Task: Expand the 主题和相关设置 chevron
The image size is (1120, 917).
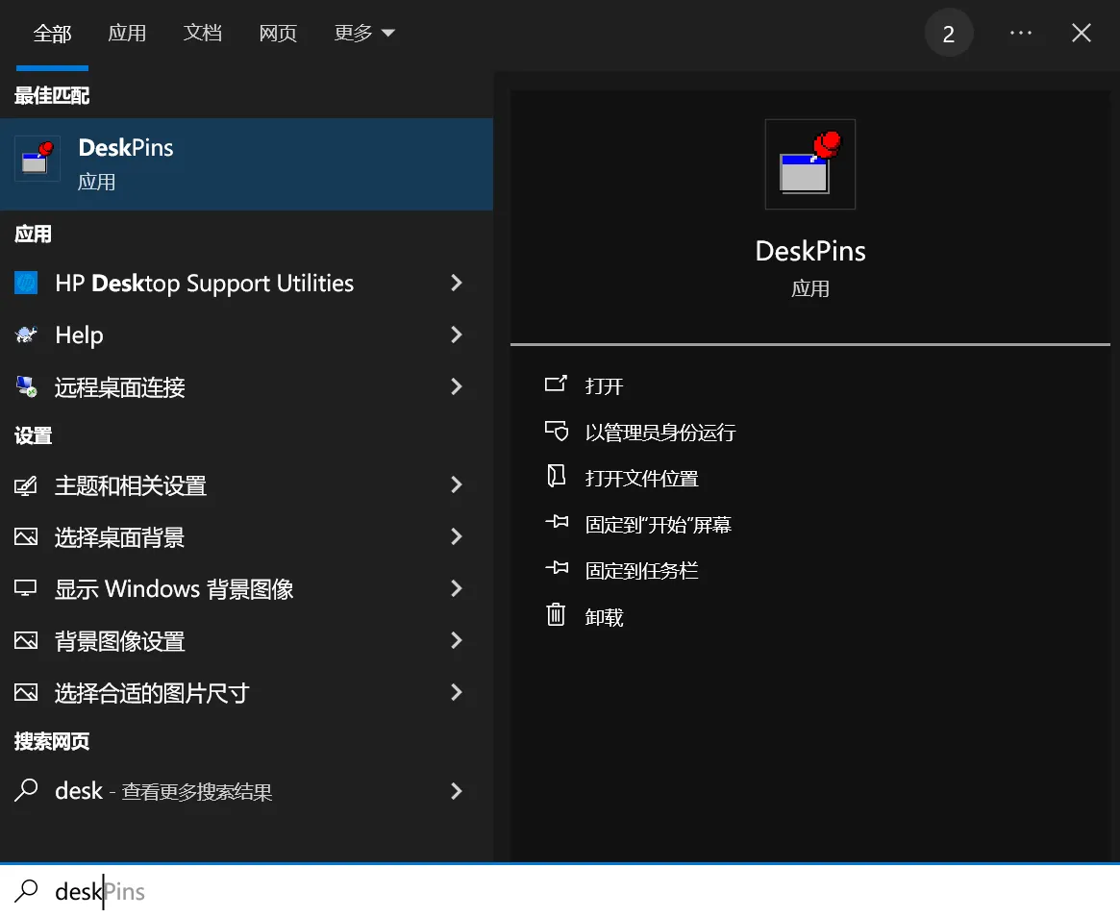Action: (457, 484)
